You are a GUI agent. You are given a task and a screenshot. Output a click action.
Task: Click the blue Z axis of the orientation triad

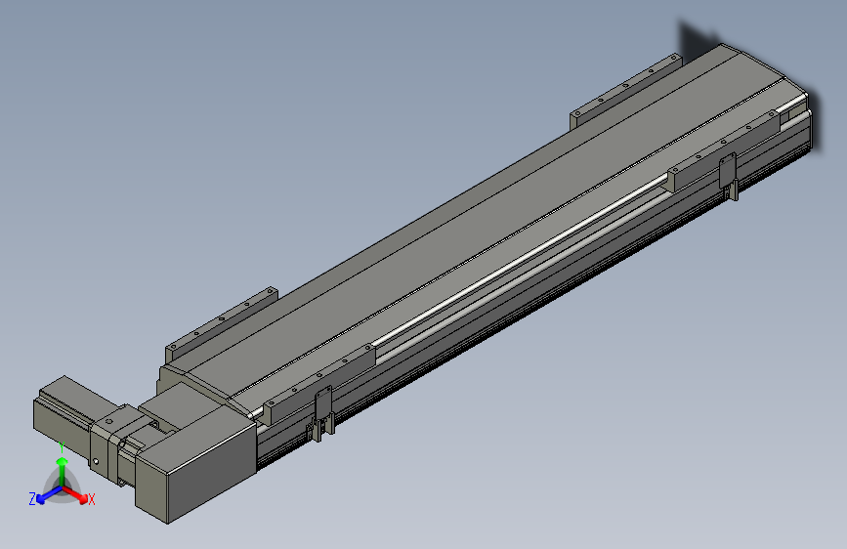click(x=49, y=495)
